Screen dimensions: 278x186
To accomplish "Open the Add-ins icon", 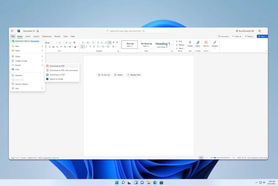I will (206, 42).
